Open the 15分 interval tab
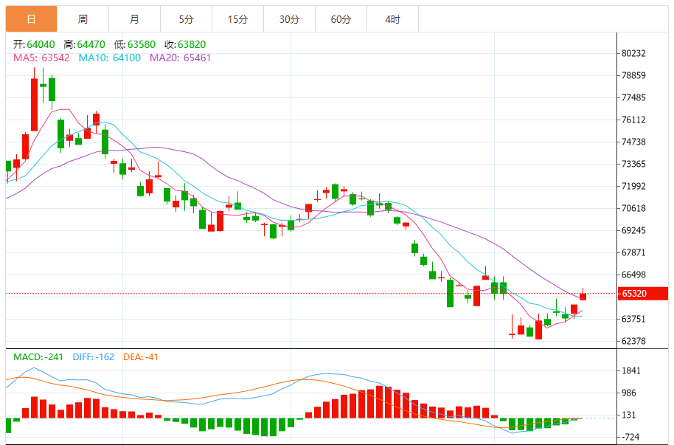This screenshot has height=445, width=674. click(x=237, y=19)
